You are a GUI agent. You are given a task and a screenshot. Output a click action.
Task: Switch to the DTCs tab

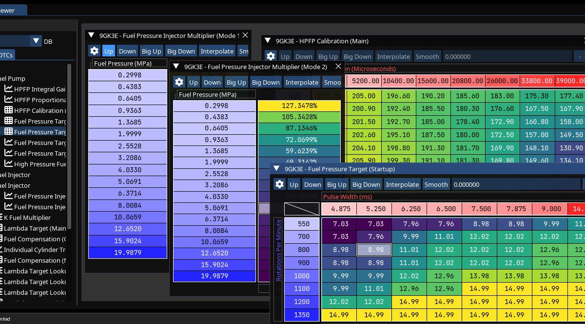pos(7,55)
